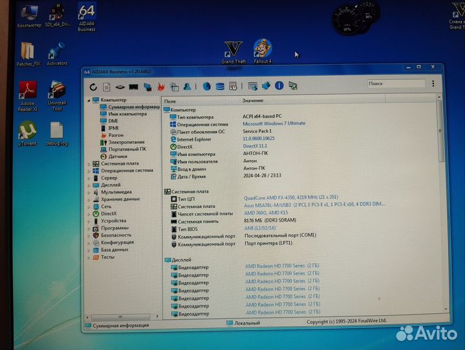Open the three-dot menu beside search

click(433, 84)
